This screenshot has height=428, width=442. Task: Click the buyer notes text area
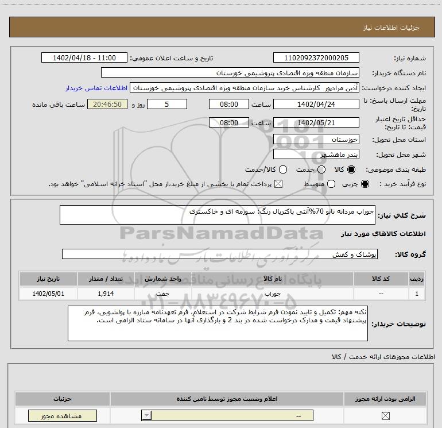point(218,323)
